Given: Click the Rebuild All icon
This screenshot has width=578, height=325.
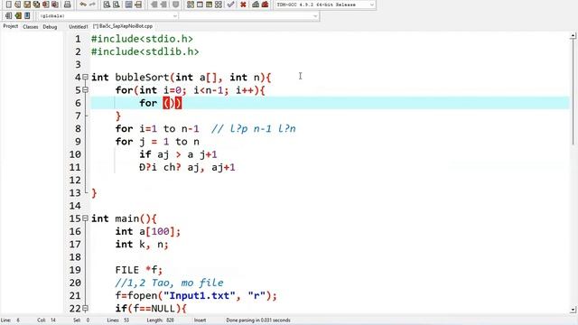Looking at the screenshot, I should pos(219,5).
